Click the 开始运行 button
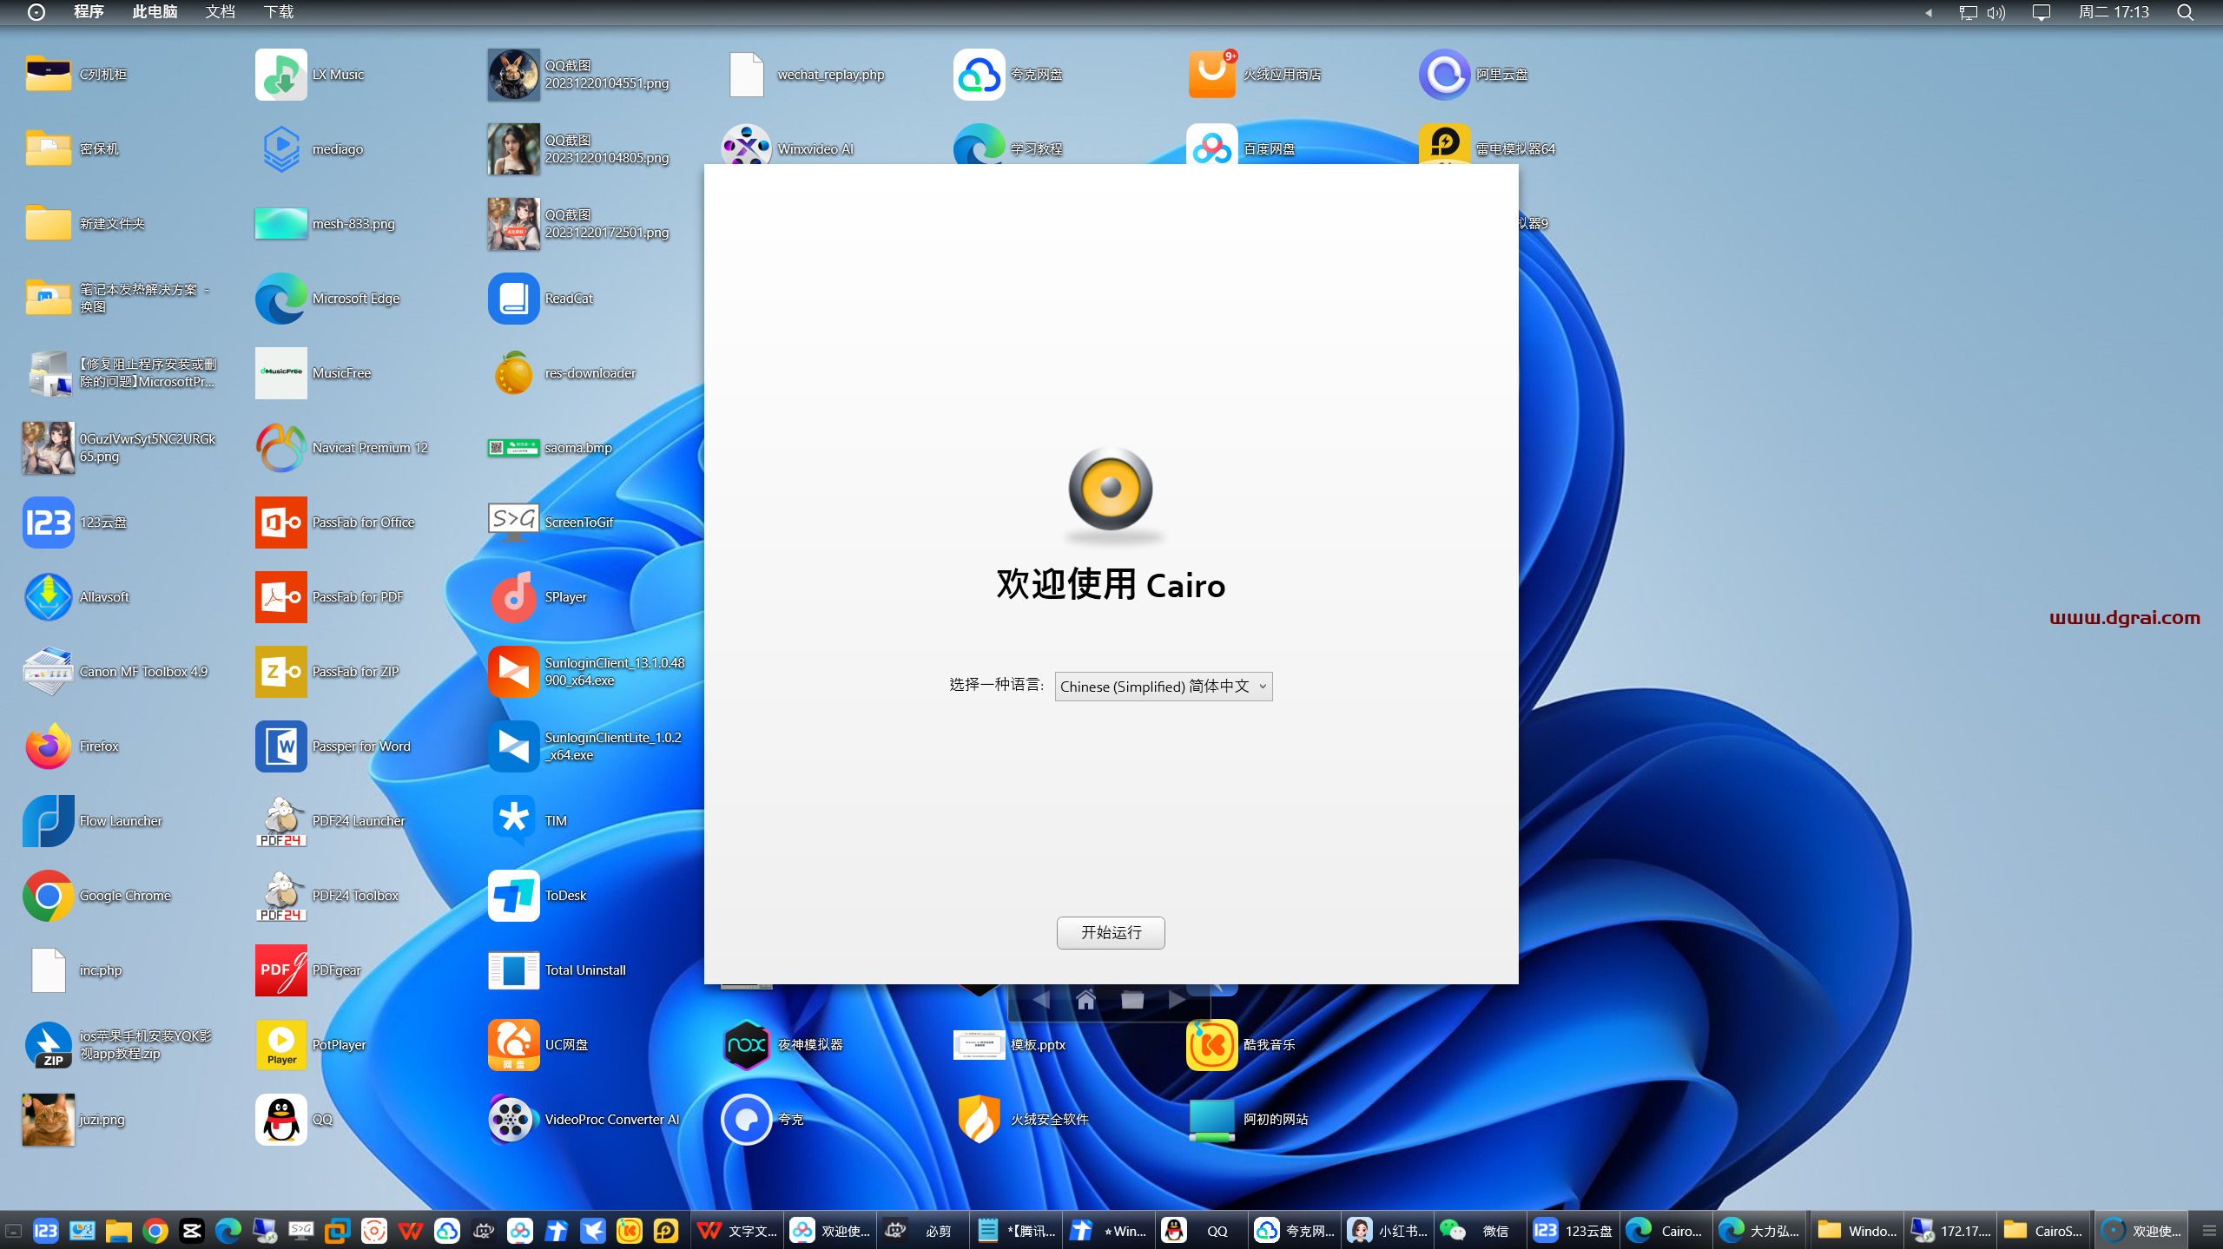Image resolution: width=2223 pixels, height=1249 pixels. coord(1111,932)
